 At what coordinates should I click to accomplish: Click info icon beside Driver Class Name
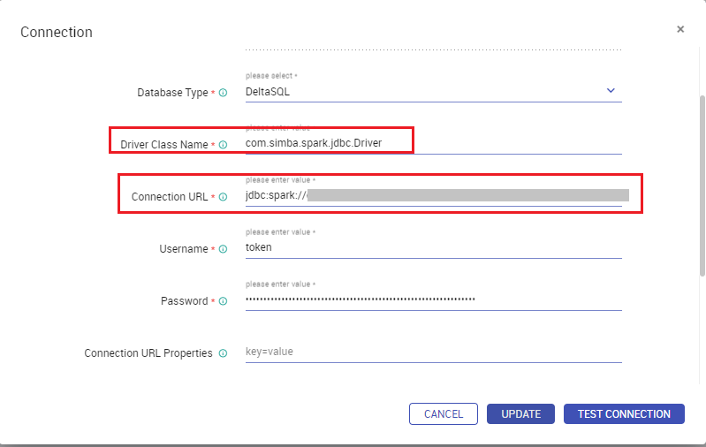[x=223, y=145]
